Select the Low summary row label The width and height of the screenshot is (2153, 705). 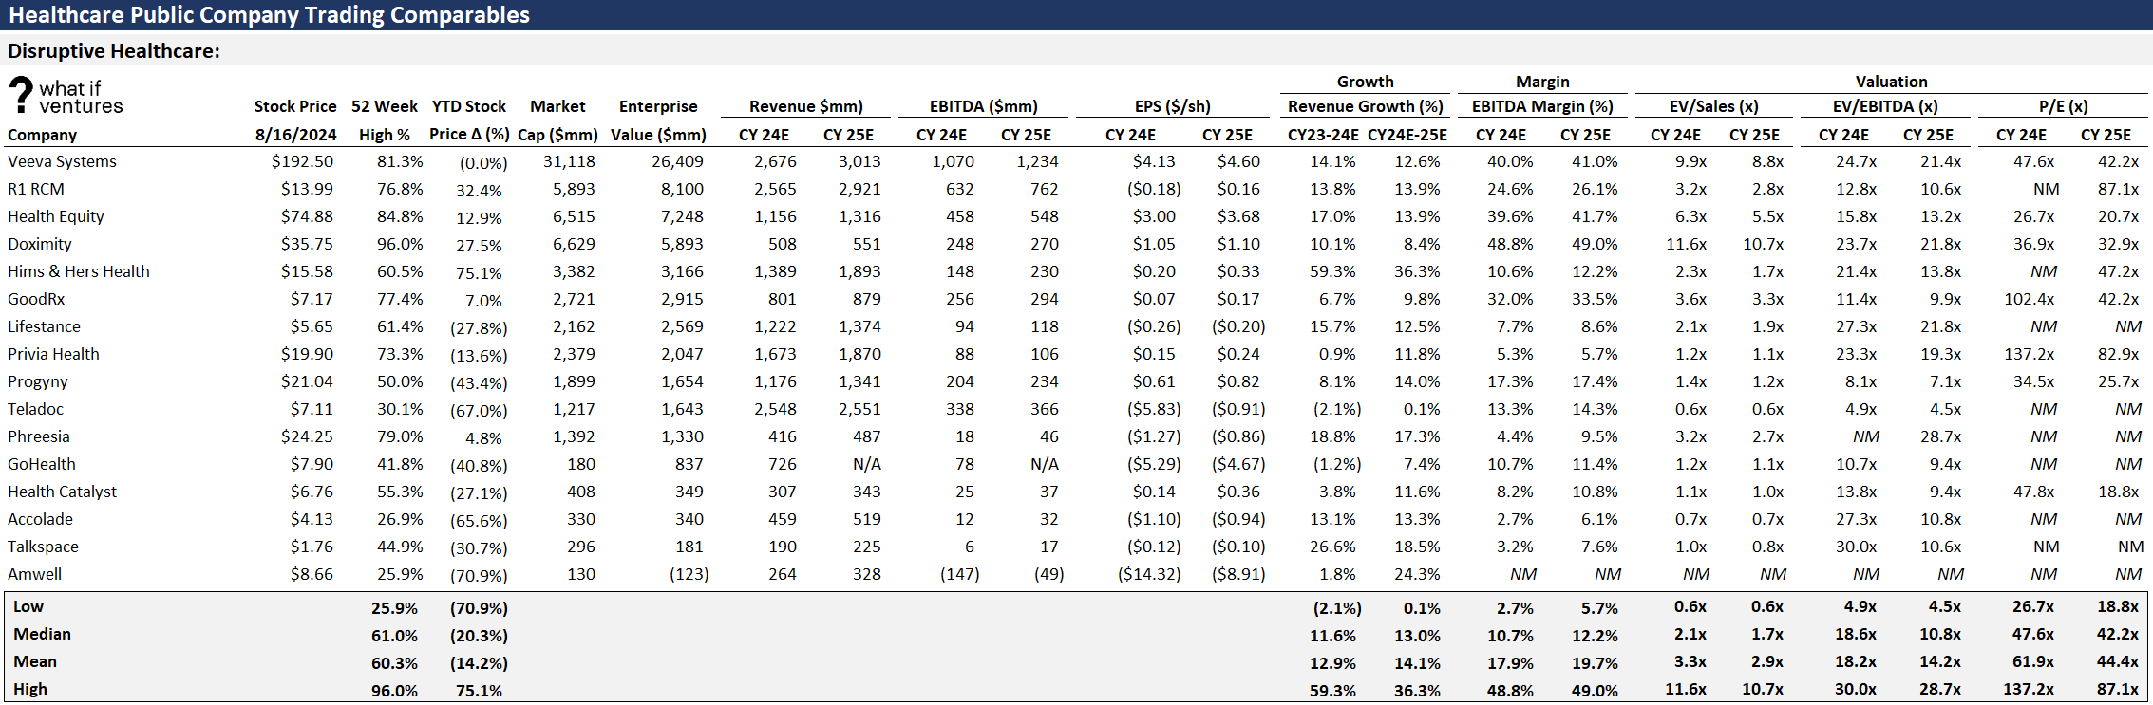tap(28, 606)
